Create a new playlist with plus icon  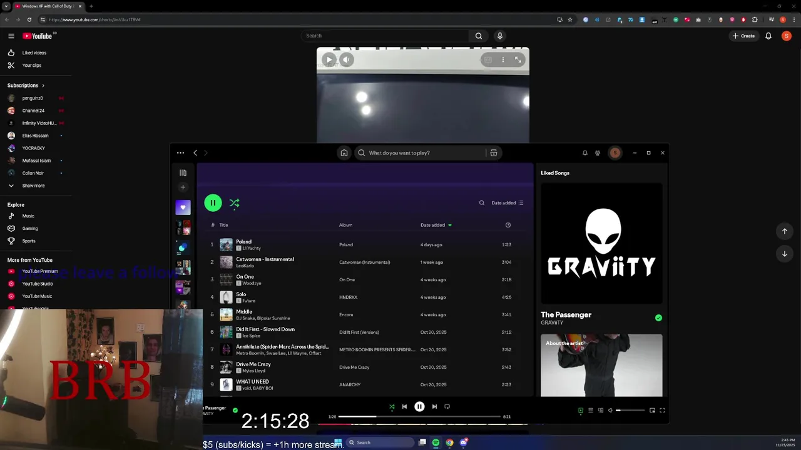[x=183, y=187]
